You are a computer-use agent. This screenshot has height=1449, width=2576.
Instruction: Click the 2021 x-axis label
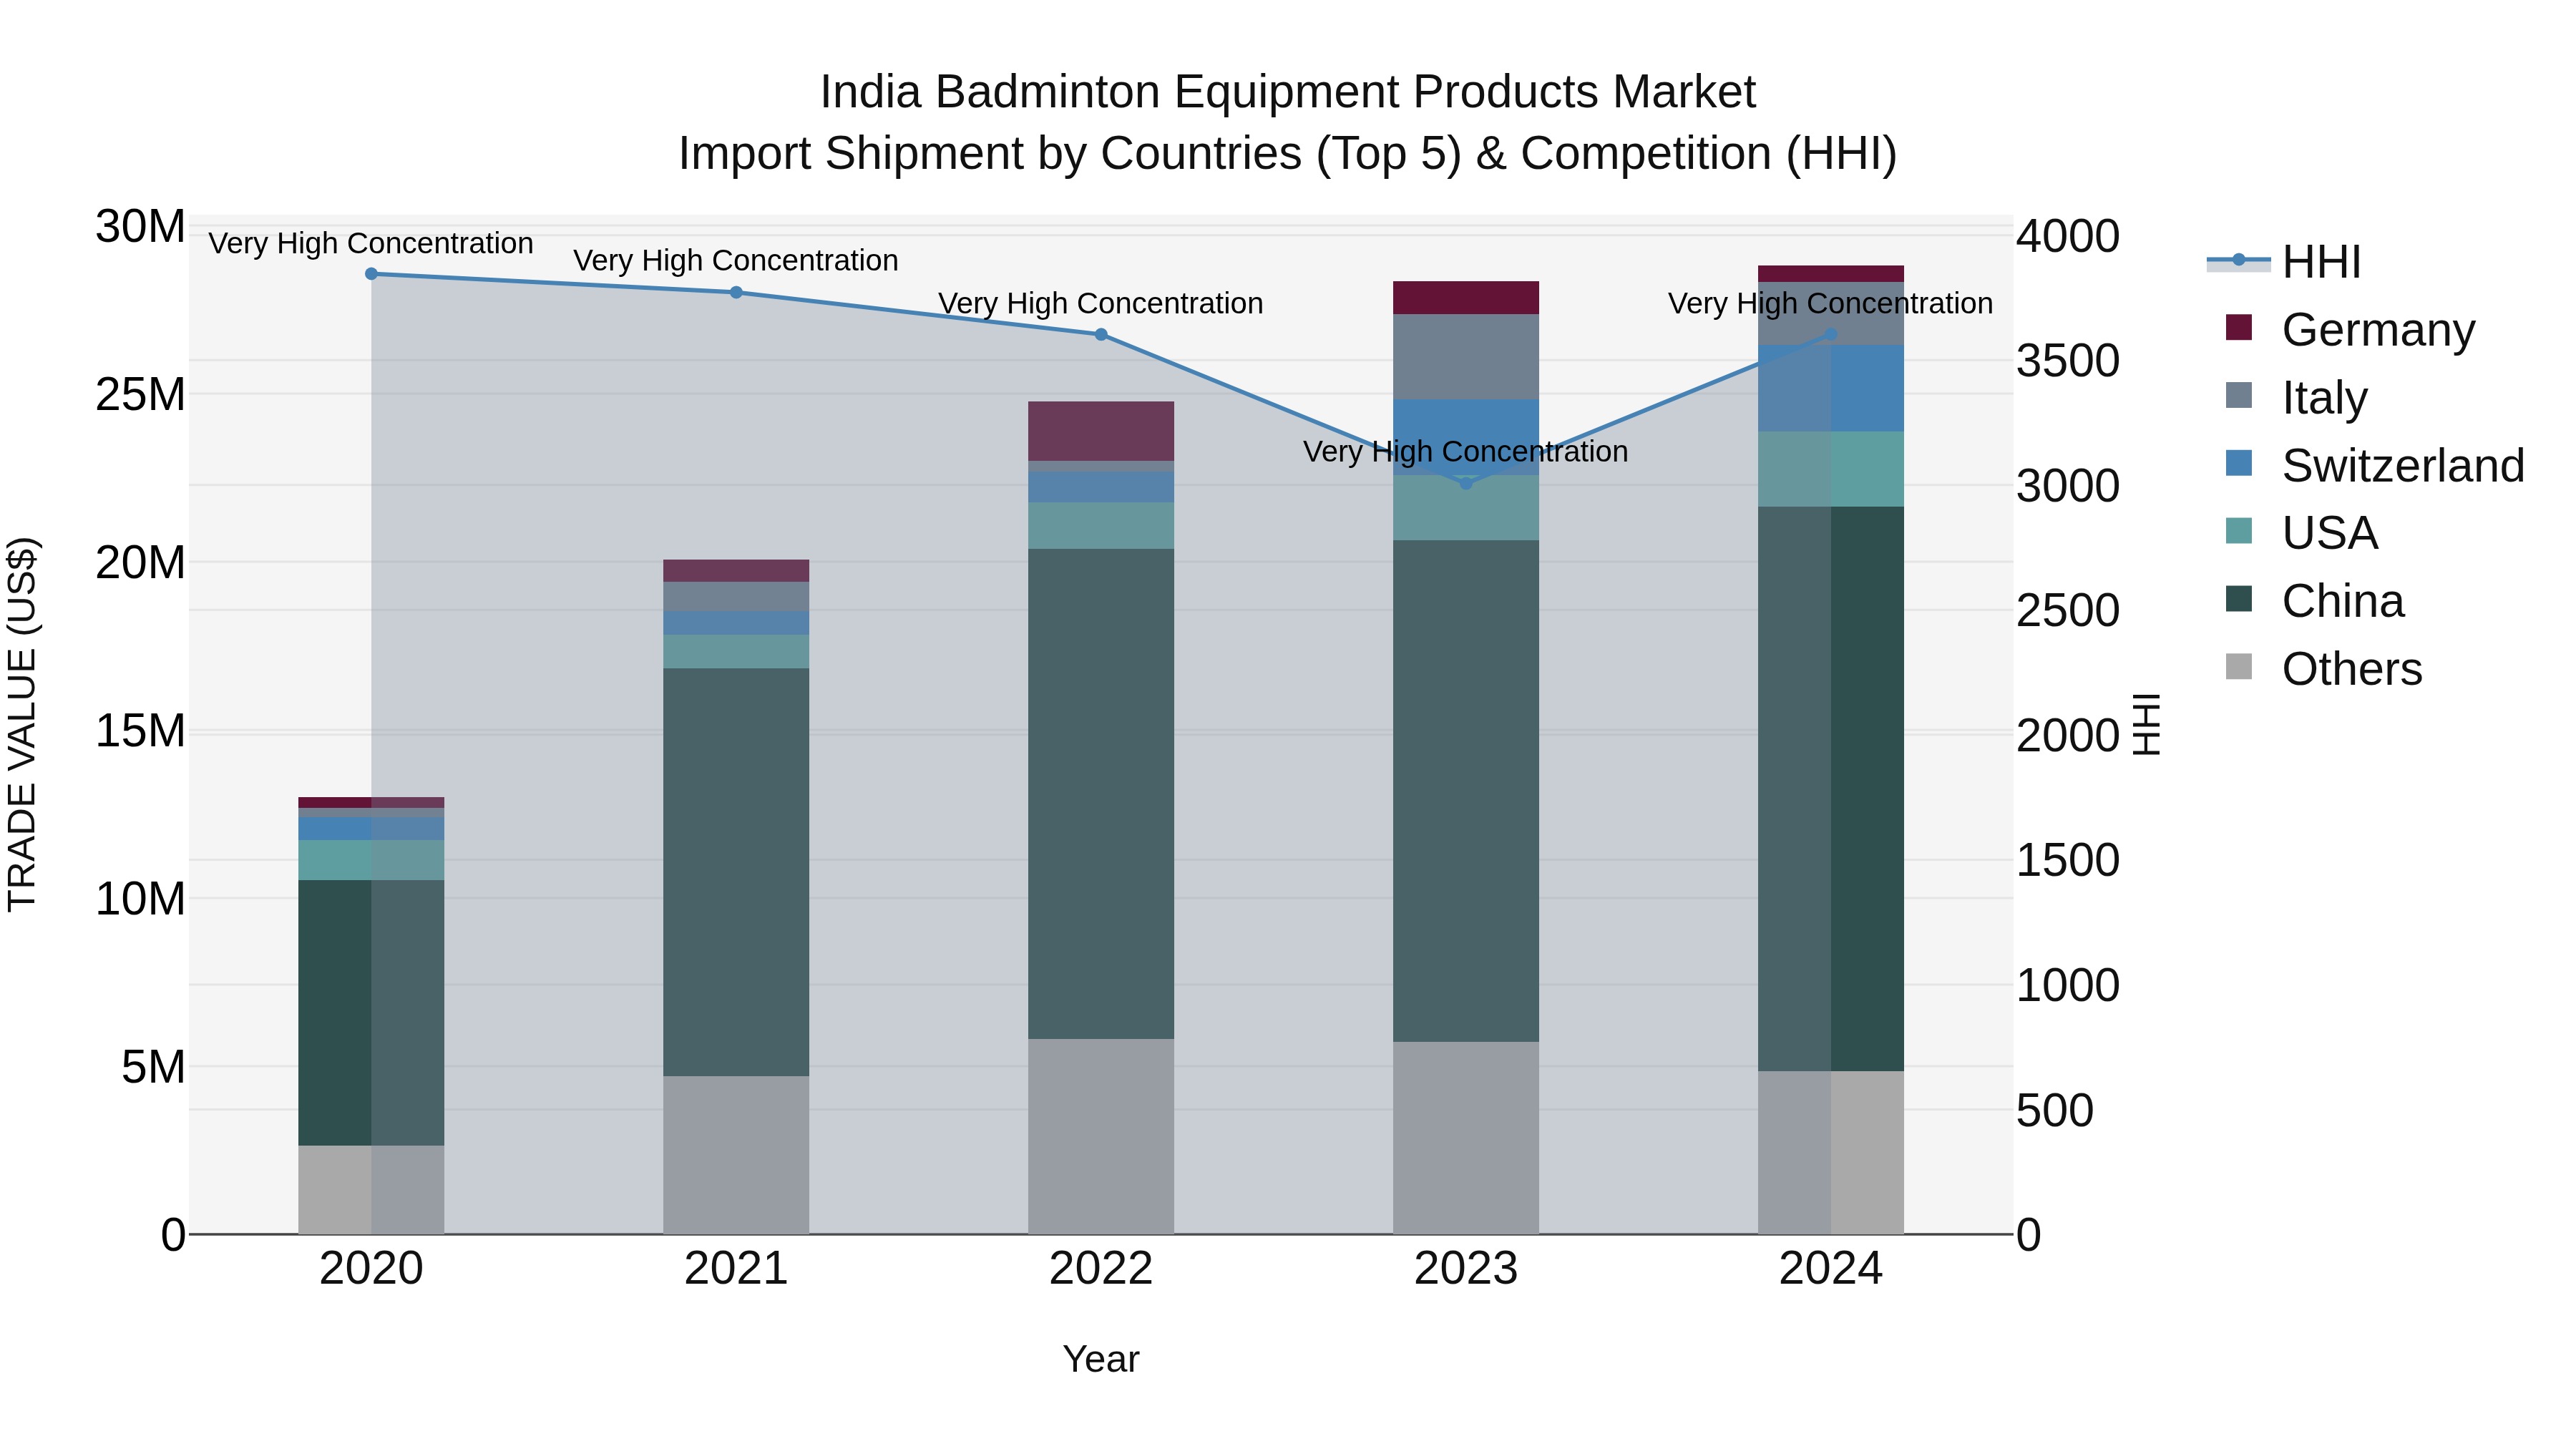point(736,1269)
